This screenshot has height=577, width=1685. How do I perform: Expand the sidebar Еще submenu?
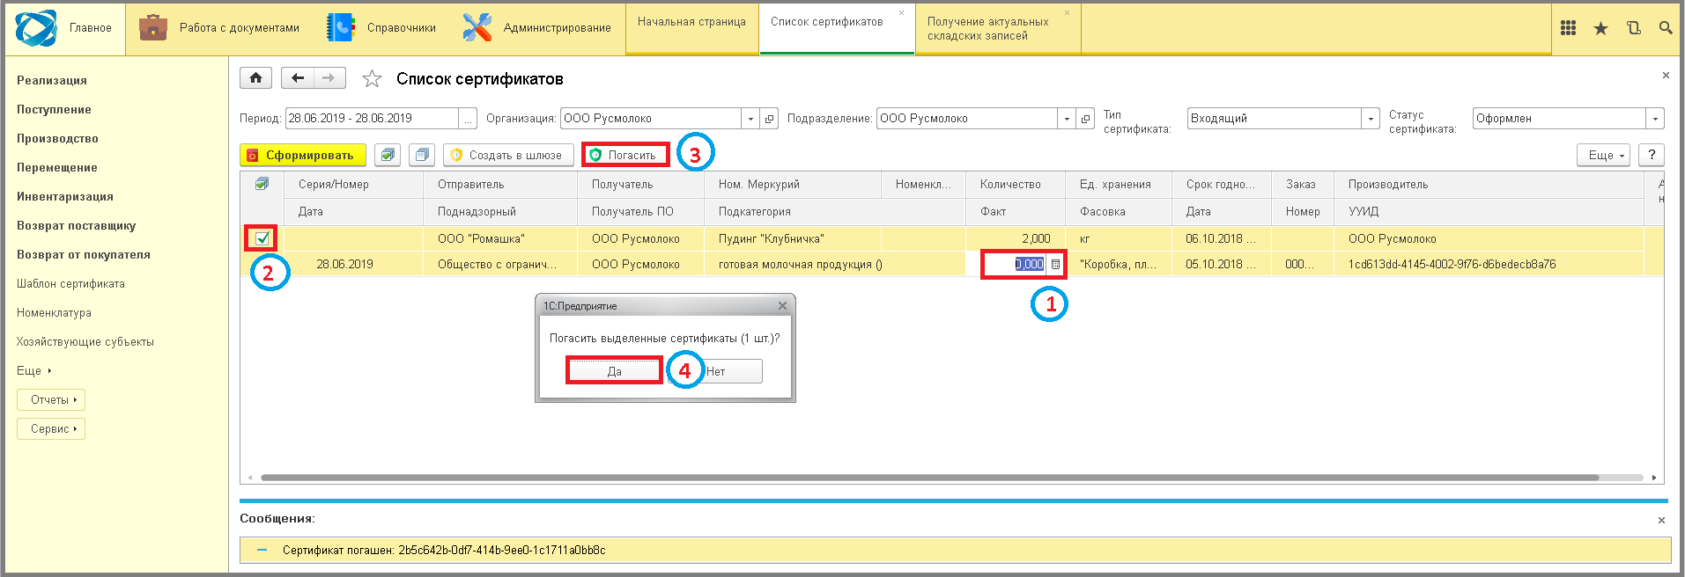pyautogui.click(x=34, y=371)
